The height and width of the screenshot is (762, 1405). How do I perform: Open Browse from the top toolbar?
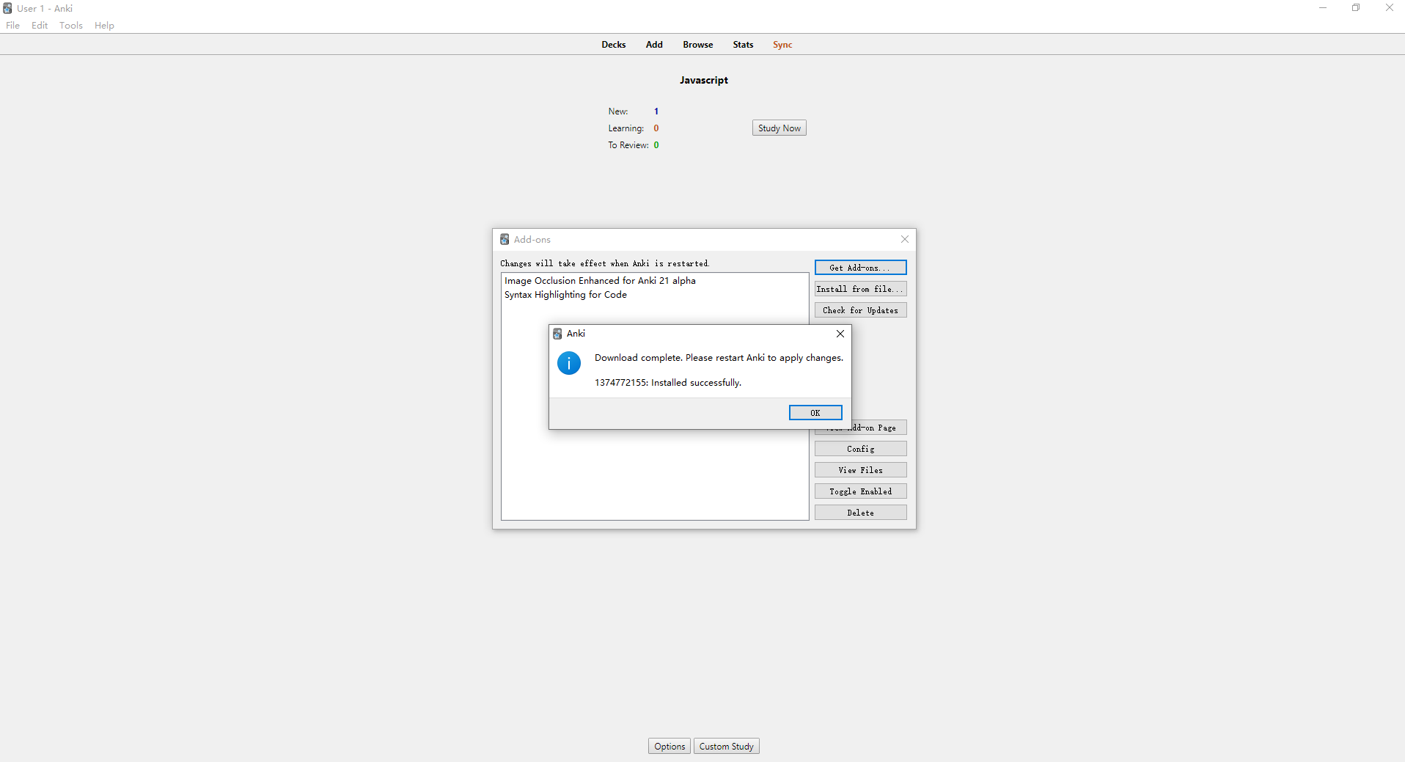tap(698, 45)
